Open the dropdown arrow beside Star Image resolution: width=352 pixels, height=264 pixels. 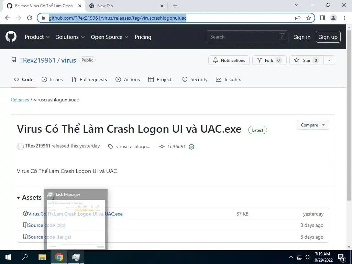(x=329, y=60)
